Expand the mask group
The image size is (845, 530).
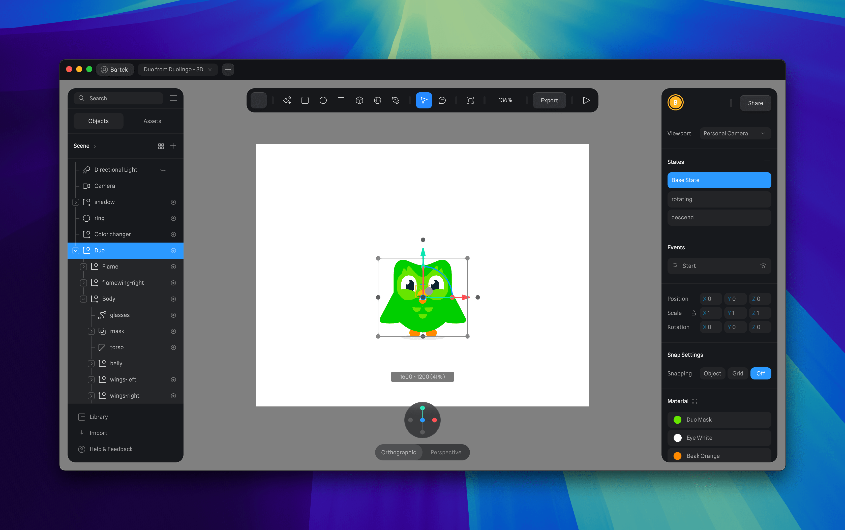pos(91,331)
